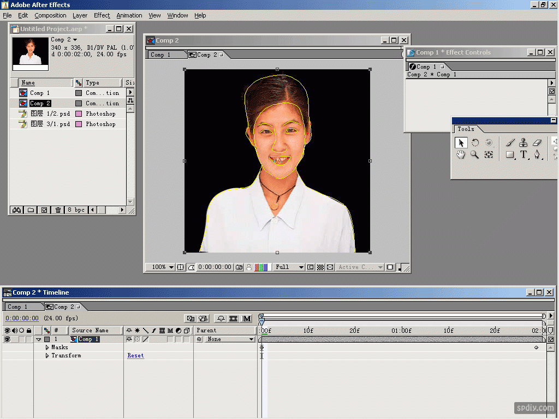Image resolution: width=559 pixels, height=419 pixels.
Task: Hide the Comp 1 layer with eye toggle
Action: [x=8, y=339]
